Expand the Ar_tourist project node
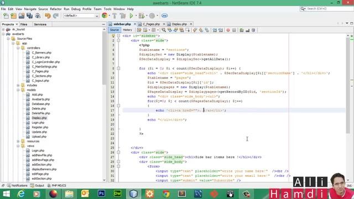 (x=3, y=29)
